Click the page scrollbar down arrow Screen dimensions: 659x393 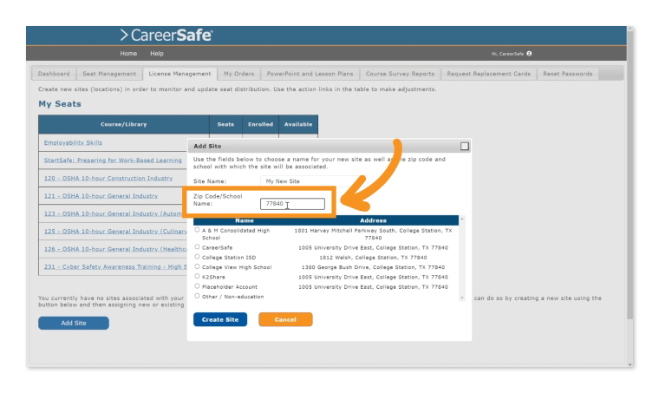630,364
